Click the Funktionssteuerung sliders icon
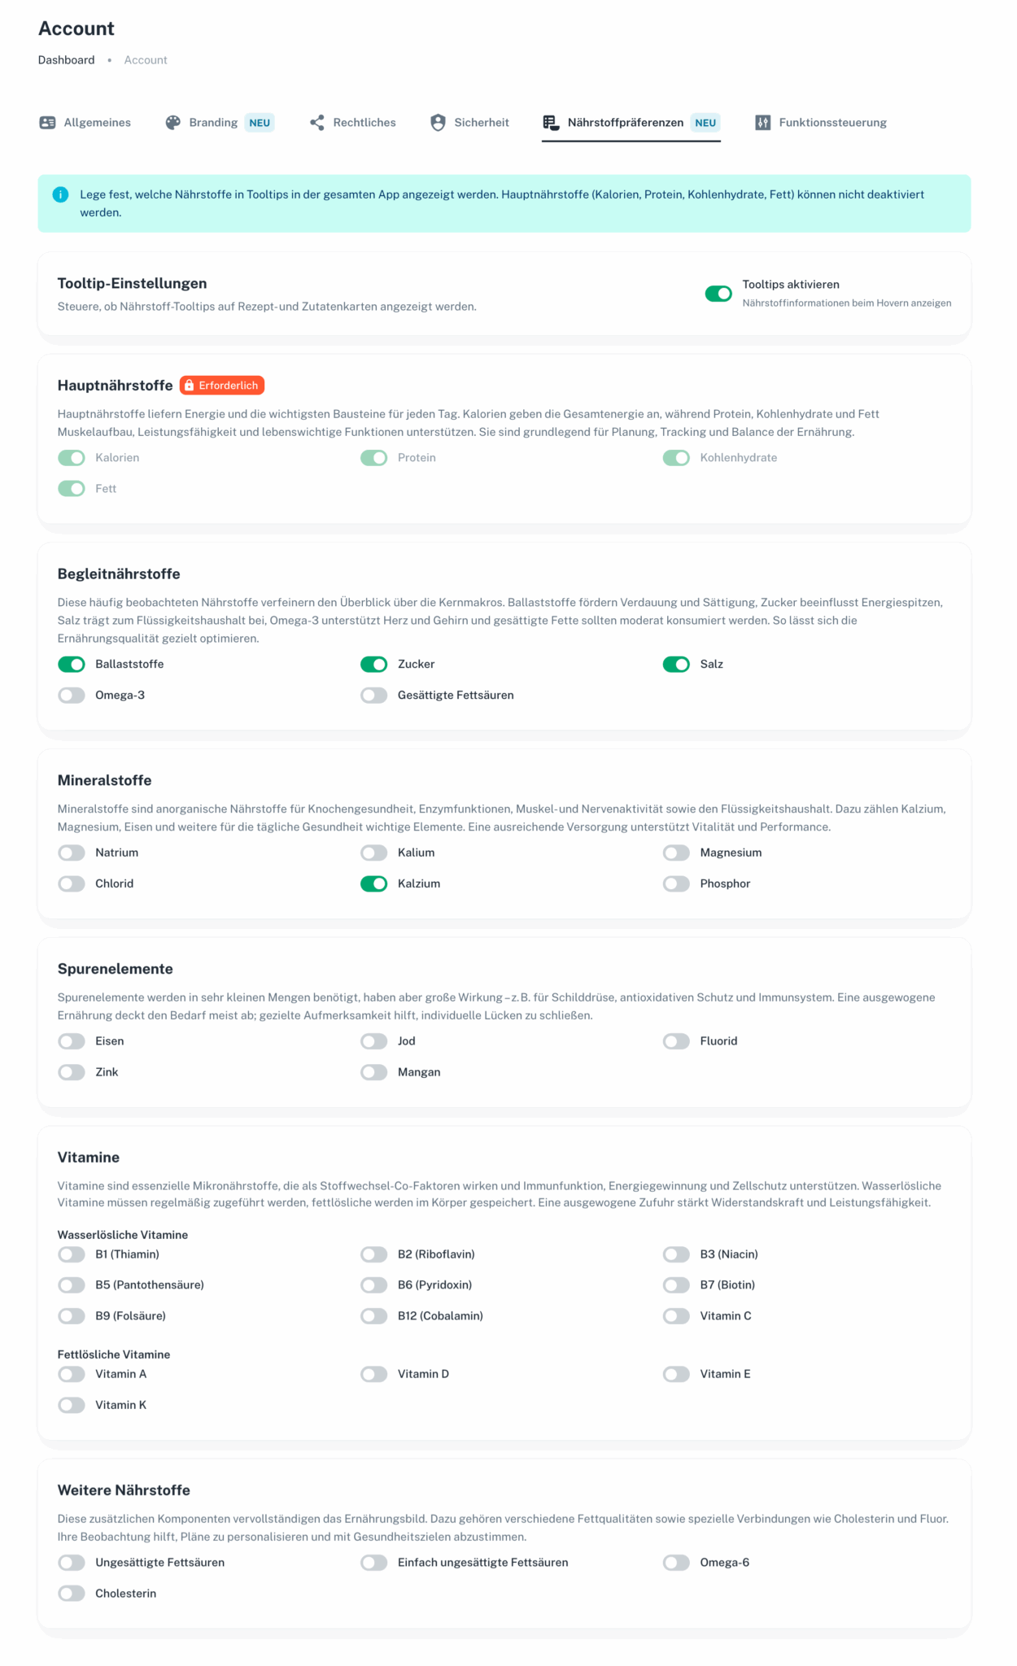Viewport: 1017px width, 1666px height. [762, 123]
